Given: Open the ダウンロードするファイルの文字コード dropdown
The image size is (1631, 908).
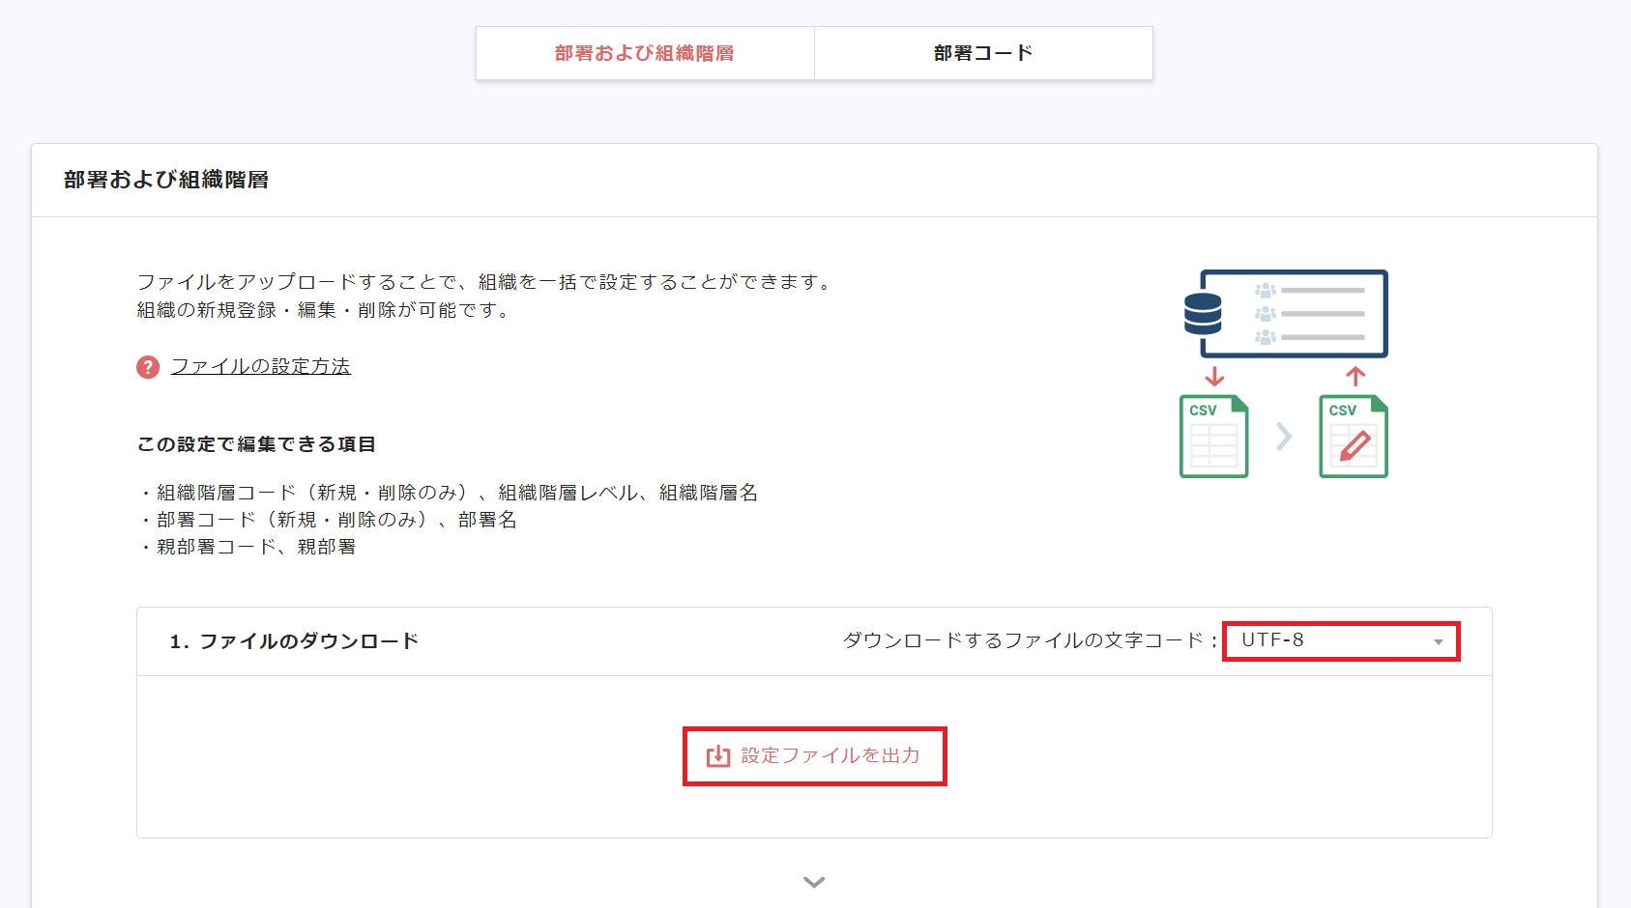Looking at the screenshot, I should pyautogui.click(x=1341, y=640).
